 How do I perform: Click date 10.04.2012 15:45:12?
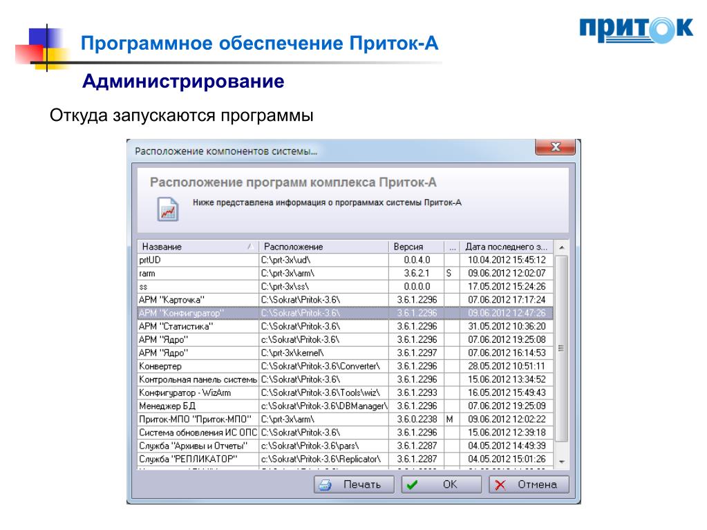pos(507,260)
